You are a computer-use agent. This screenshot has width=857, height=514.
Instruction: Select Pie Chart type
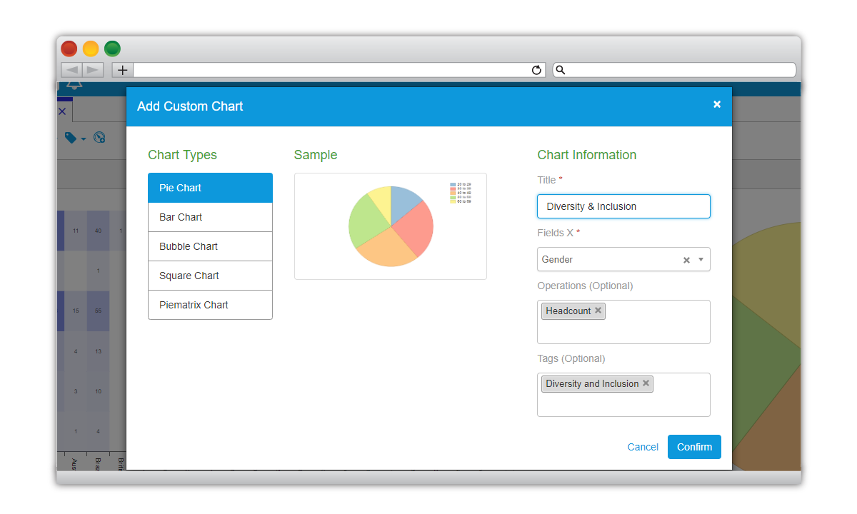(210, 188)
